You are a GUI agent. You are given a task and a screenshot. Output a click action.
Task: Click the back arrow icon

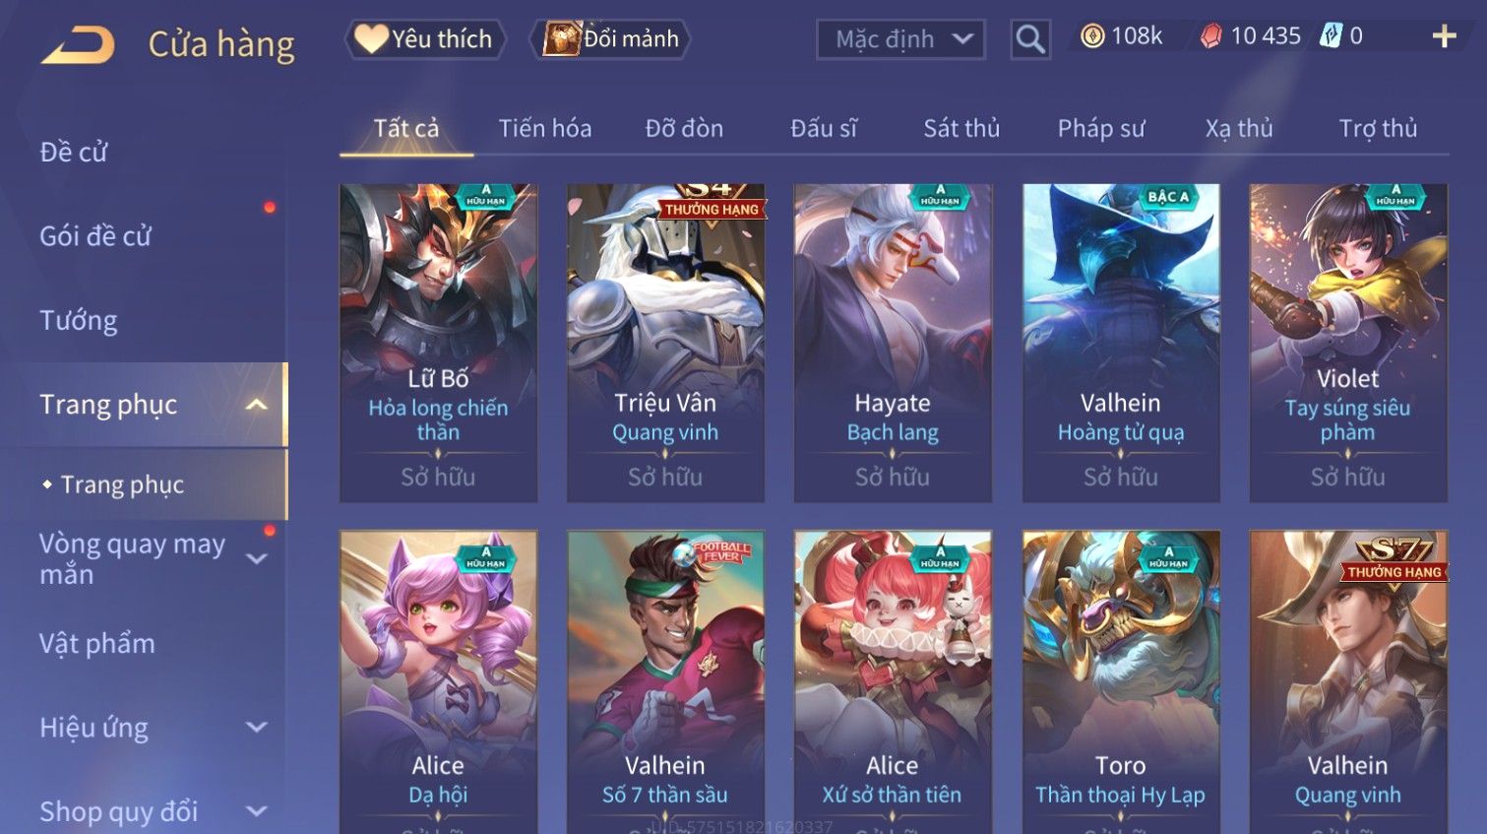[78, 44]
